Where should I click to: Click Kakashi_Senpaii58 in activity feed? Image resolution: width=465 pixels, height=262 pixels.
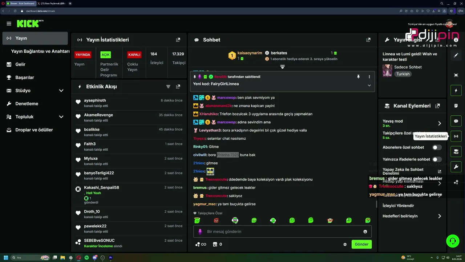(101, 187)
